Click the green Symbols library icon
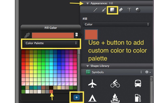Viewport: 154px width, 103px height. [x=88, y=72]
